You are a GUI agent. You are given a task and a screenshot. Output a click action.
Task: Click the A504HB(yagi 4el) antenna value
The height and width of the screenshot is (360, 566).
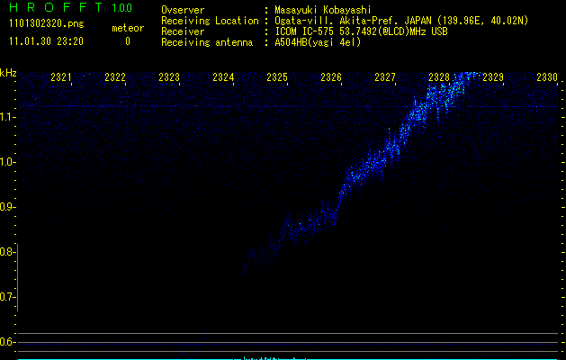click(318, 42)
